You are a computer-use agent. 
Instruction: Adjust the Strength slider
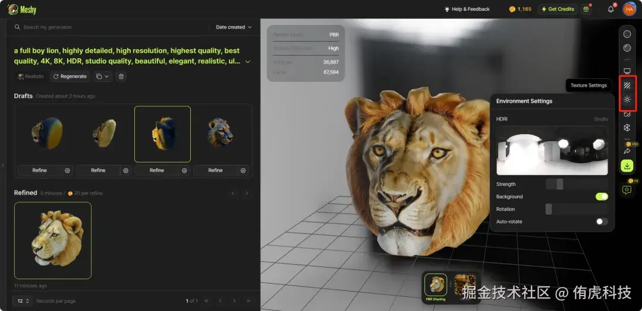tap(577, 185)
